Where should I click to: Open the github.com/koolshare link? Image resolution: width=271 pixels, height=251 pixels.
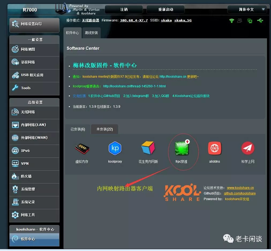tap(240, 193)
